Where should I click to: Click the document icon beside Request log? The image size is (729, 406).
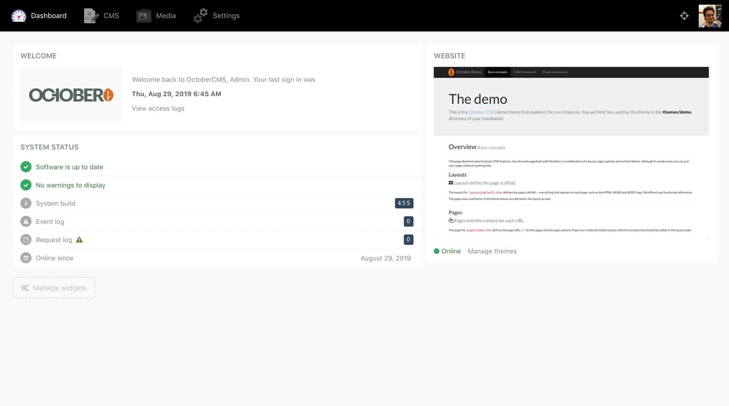pyautogui.click(x=26, y=239)
